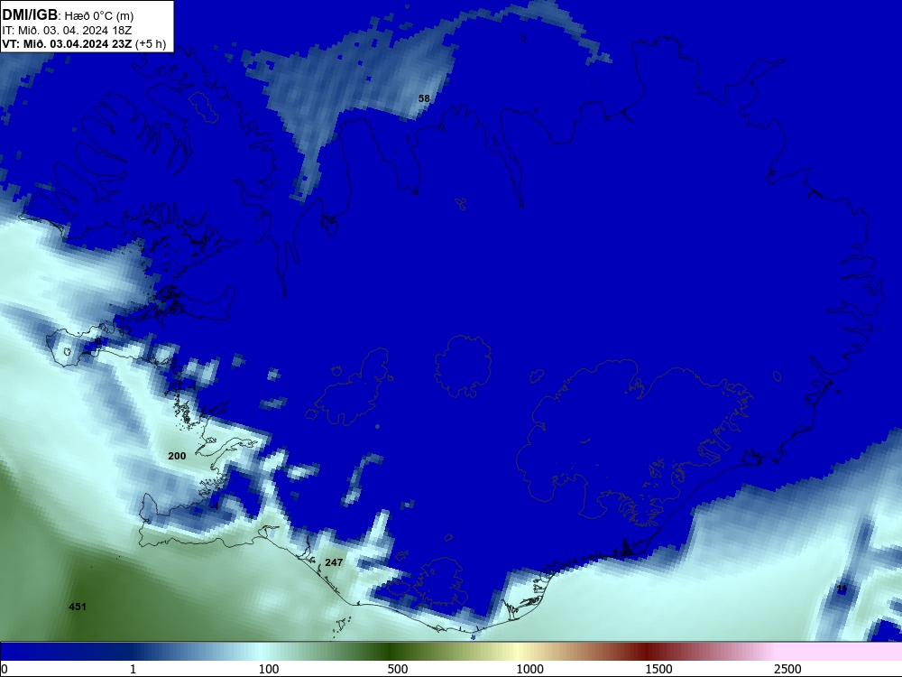Image resolution: width=902 pixels, height=677 pixels.
Task: Click the VT valid time line
Action: click(84, 44)
